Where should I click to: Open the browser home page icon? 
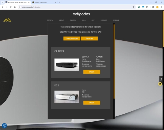pyautogui.click(x=15, y=7)
